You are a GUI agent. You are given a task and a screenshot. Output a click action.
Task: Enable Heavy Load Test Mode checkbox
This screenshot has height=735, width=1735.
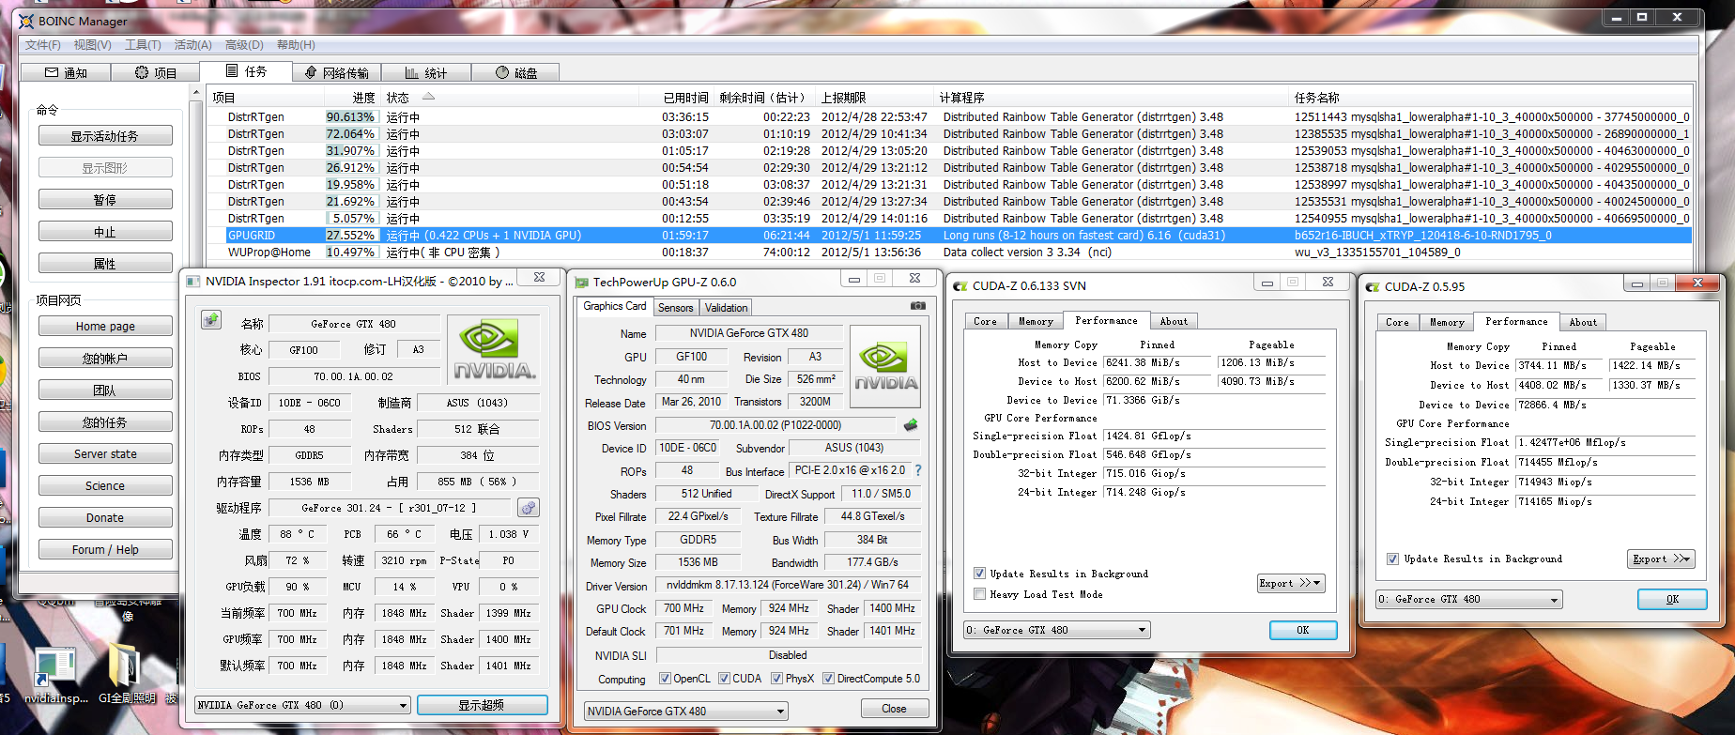tap(979, 594)
